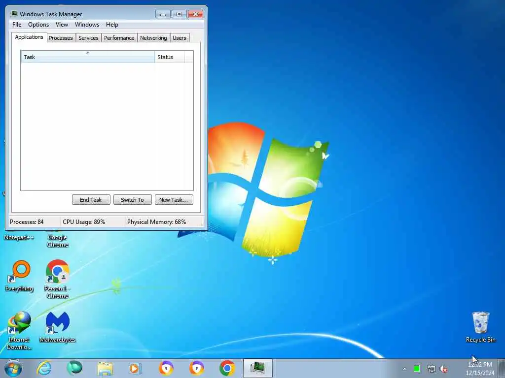Open Windows Explorer from the taskbar

pos(105,368)
